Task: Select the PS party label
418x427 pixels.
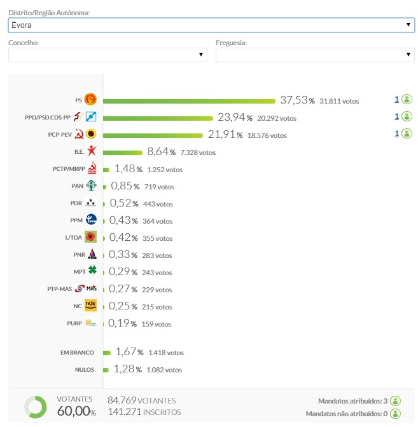Action: (78, 100)
